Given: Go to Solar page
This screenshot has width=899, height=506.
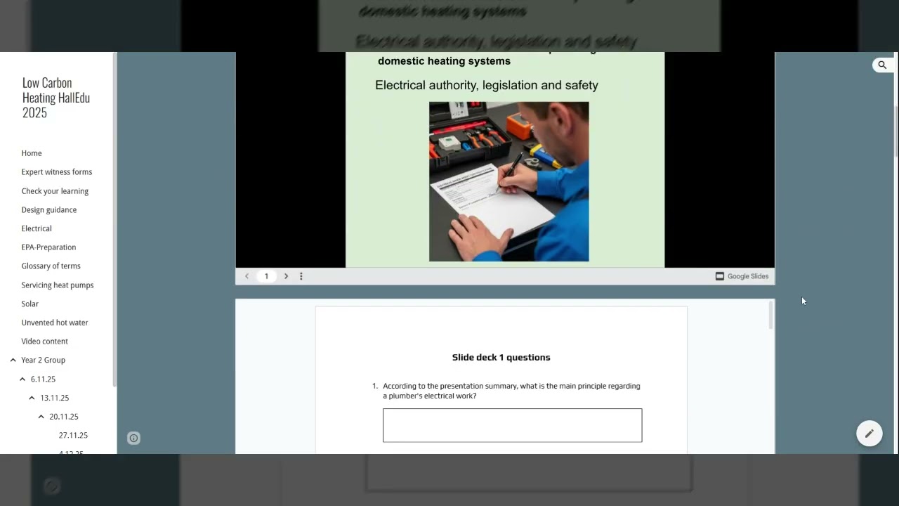Looking at the screenshot, I should click(30, 304).
